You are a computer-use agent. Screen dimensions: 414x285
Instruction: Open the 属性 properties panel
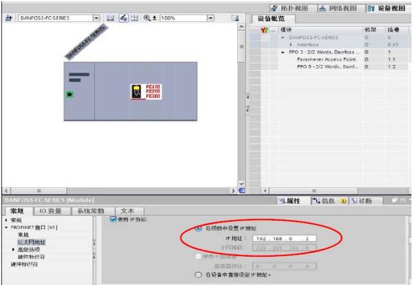tap(289, 201)
